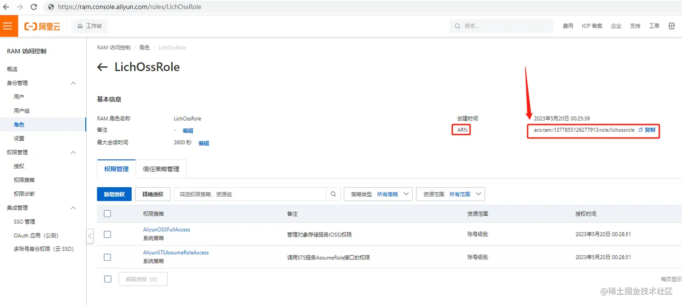Image resolution: width=682 pixels, height=305 pixels.
Task: Edit the 备注 field
Action: 188,131
